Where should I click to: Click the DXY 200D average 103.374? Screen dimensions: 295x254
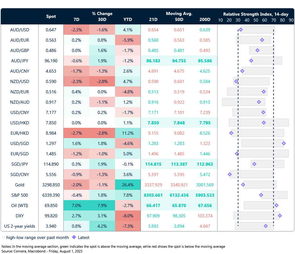205,216
